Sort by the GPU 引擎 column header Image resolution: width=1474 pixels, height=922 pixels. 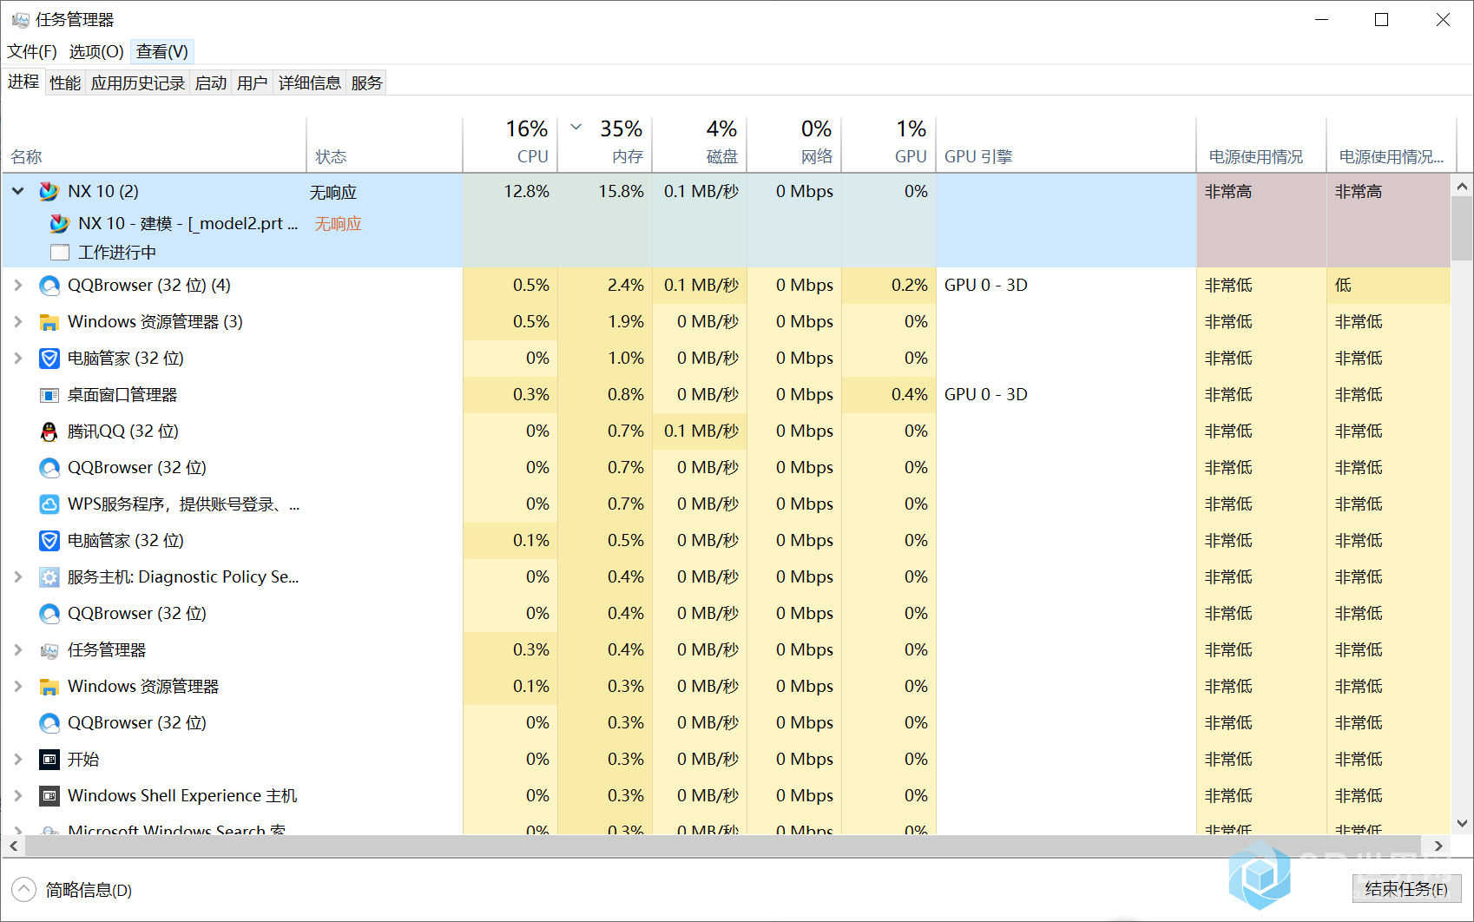coord(1066,144)
